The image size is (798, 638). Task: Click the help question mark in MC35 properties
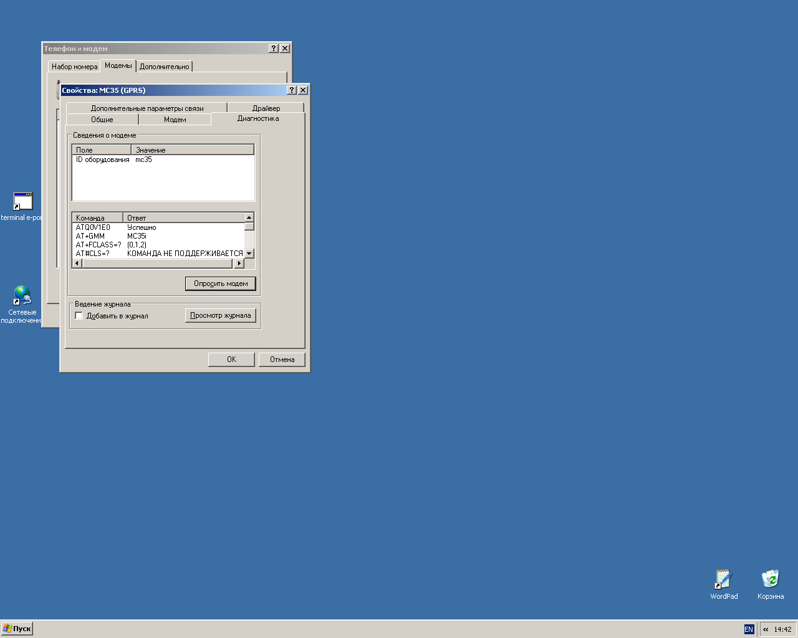[291, 90]
